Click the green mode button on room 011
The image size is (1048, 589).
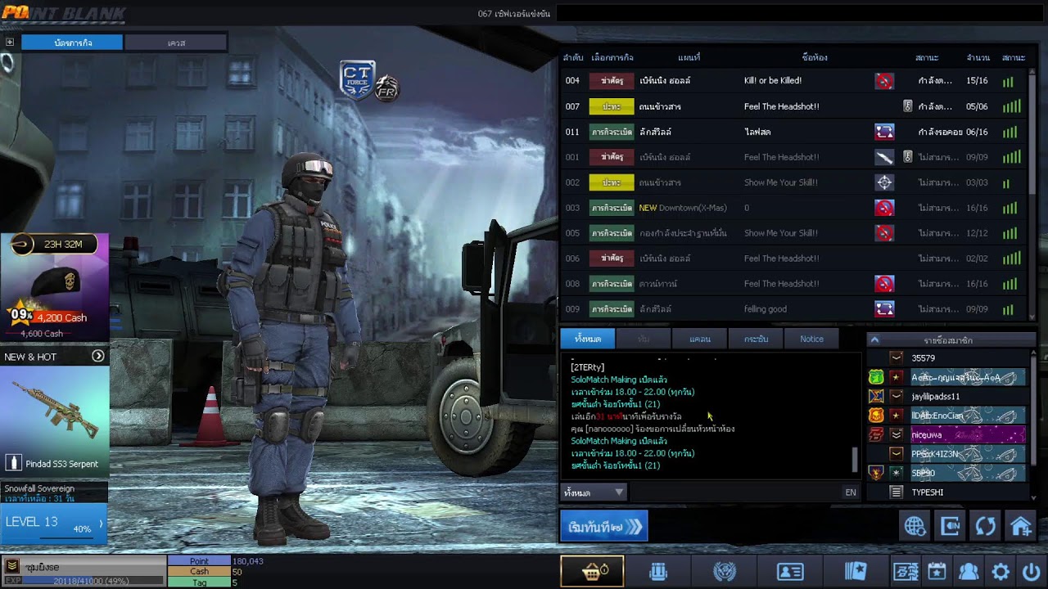(612, 132)
